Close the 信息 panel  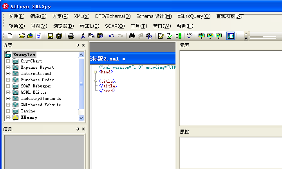tap(83, 129)
